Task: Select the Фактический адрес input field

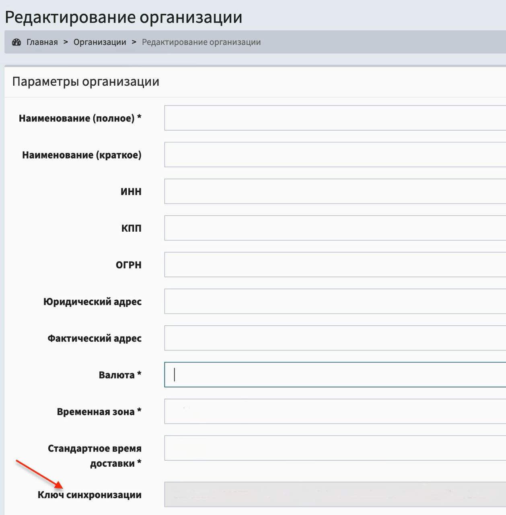Action: [335, 338]
